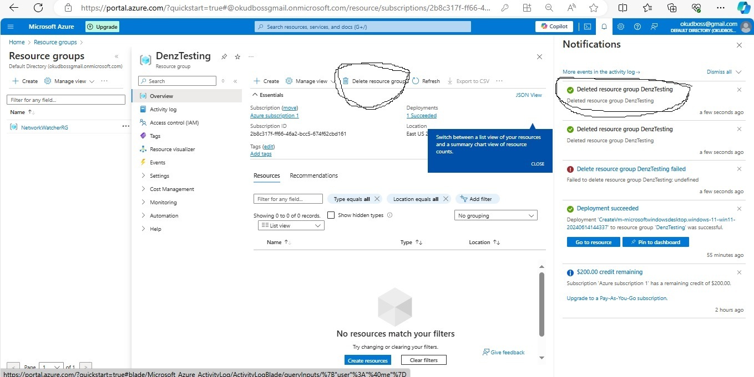This screenshot has height=377, width=754.
Task: Close the list view tooltip callout
Action: [x=538, y=164]
